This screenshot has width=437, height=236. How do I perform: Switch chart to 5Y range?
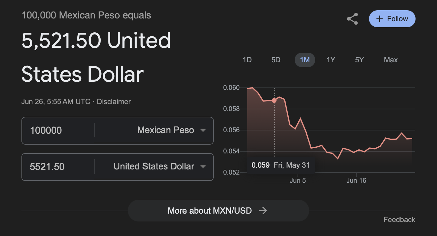[x=359, y=60]
